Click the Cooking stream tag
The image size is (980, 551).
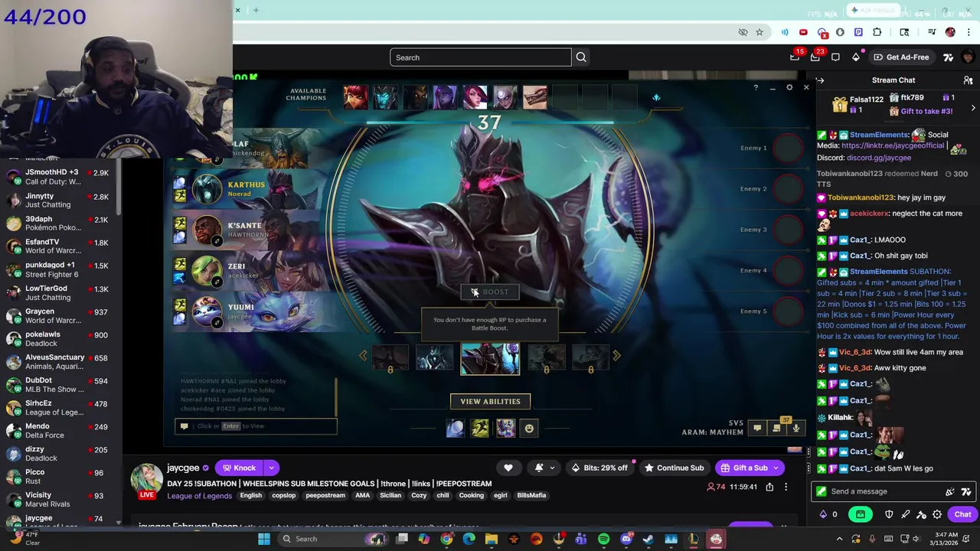(x=471, y=496)
